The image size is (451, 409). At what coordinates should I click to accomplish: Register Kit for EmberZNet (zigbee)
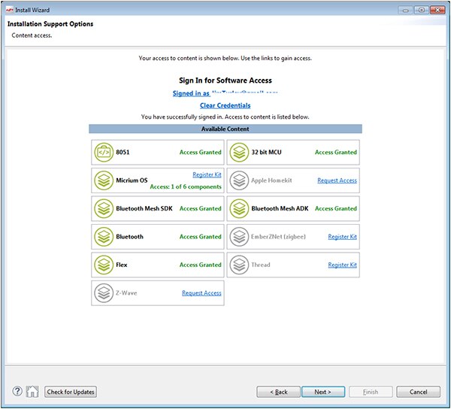(x=342, y=237)
